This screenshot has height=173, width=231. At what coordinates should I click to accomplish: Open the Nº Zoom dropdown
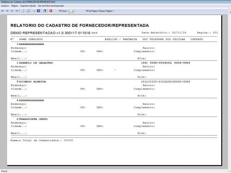click(x=71, y=11)
